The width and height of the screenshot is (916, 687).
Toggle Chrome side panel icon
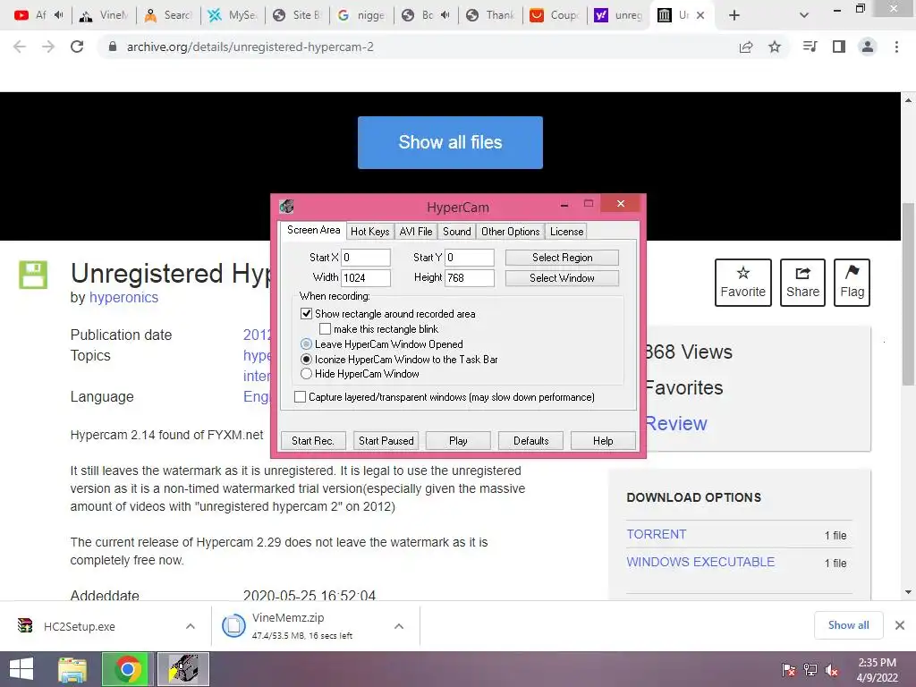[x=839, y=47]
